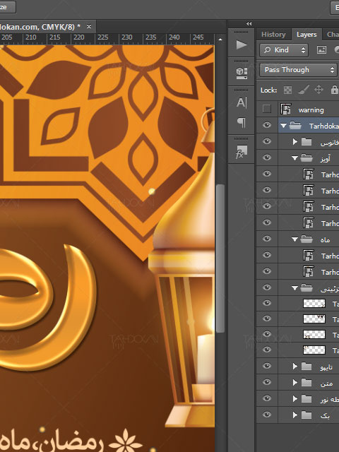339x452 pixels.
Task: Collapse the Tarhdokan group
Action: click(284, 126)
